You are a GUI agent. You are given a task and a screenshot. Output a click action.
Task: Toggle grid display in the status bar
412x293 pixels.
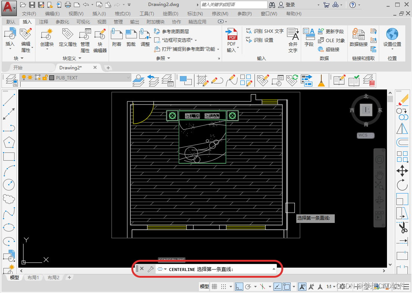tap(215, 286)
